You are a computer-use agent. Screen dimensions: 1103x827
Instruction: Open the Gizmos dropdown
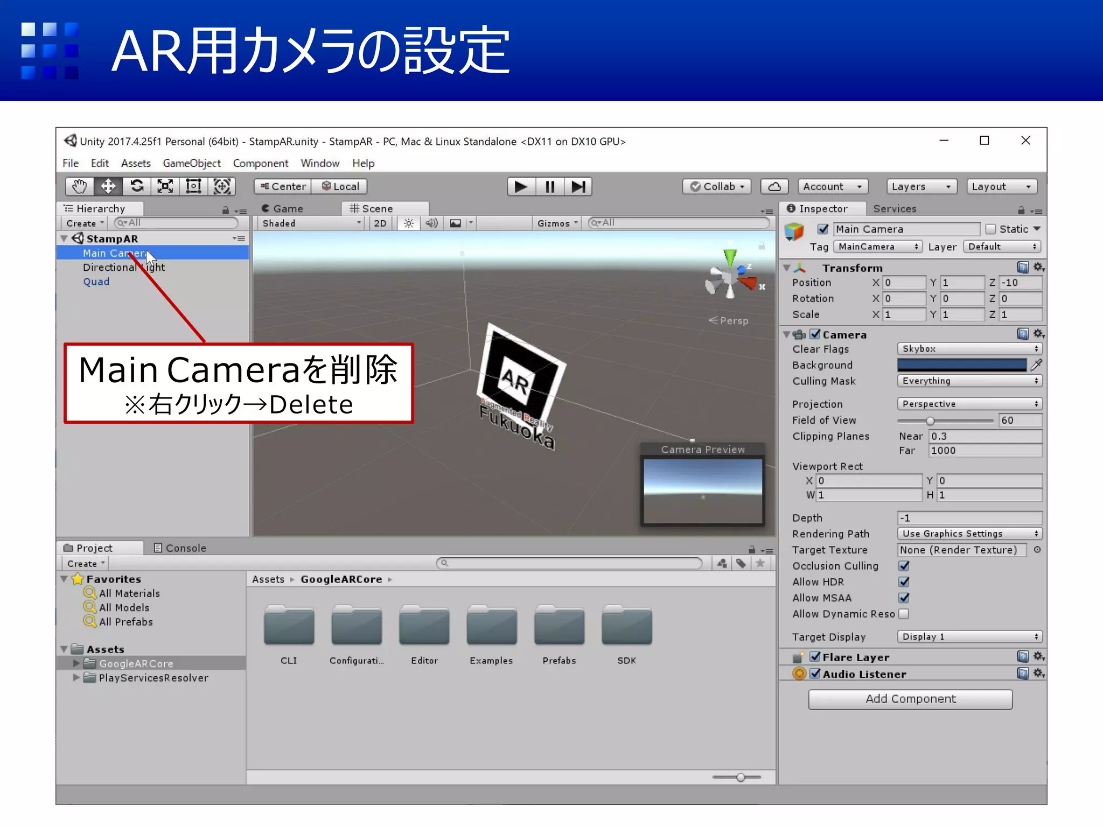pyautogui.click(x=557, y=223)
